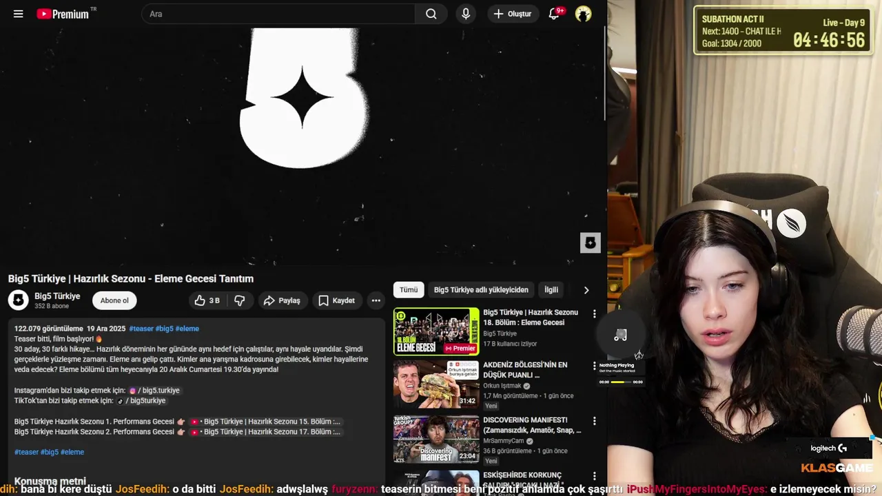The image size is (882, 496).
Task: Open the Akdeniz Bölgesi burger video thumbnail
Action: coord(436,384)
